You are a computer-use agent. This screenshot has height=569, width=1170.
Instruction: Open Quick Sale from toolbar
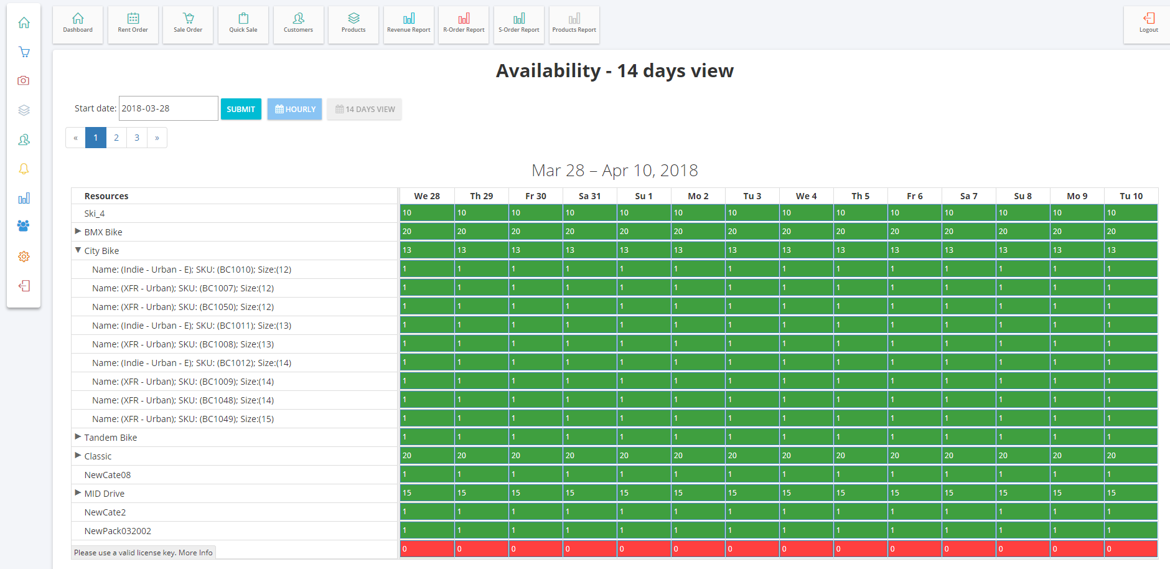(x=243, y=24)
